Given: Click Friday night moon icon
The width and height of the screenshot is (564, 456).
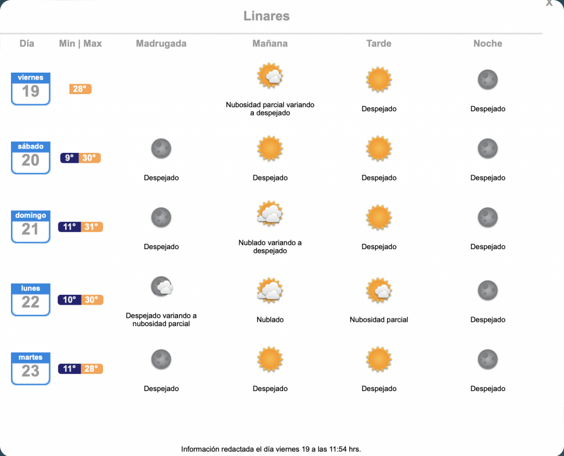Looking at the screenshot, I should tap(488, 79).
